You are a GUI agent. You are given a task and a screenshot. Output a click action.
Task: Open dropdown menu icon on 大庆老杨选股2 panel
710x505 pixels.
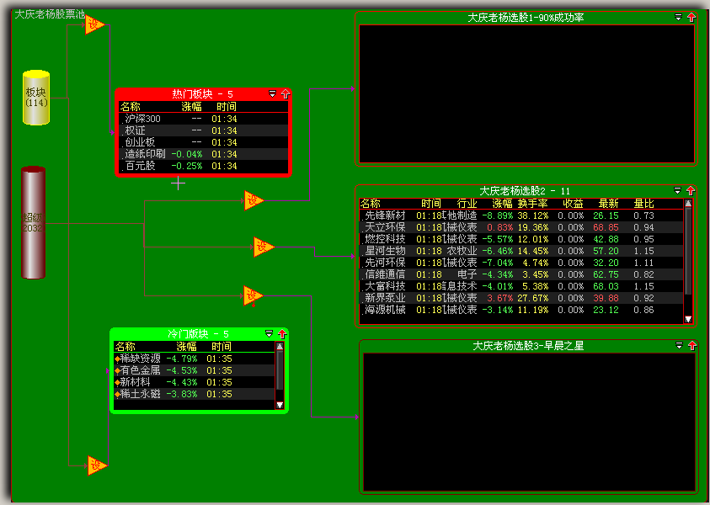677,190
